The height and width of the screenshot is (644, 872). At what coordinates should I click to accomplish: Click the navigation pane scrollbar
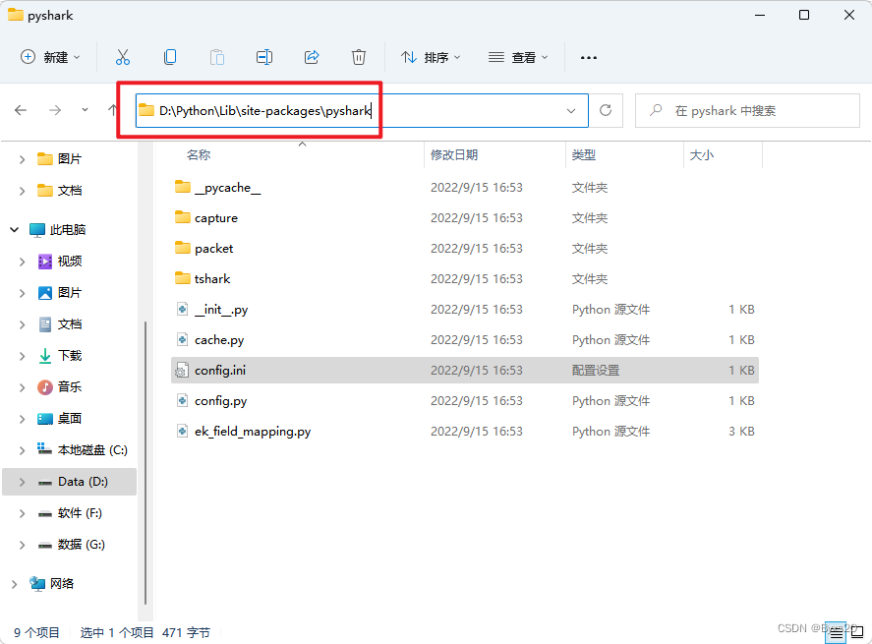tap(145, 461)
